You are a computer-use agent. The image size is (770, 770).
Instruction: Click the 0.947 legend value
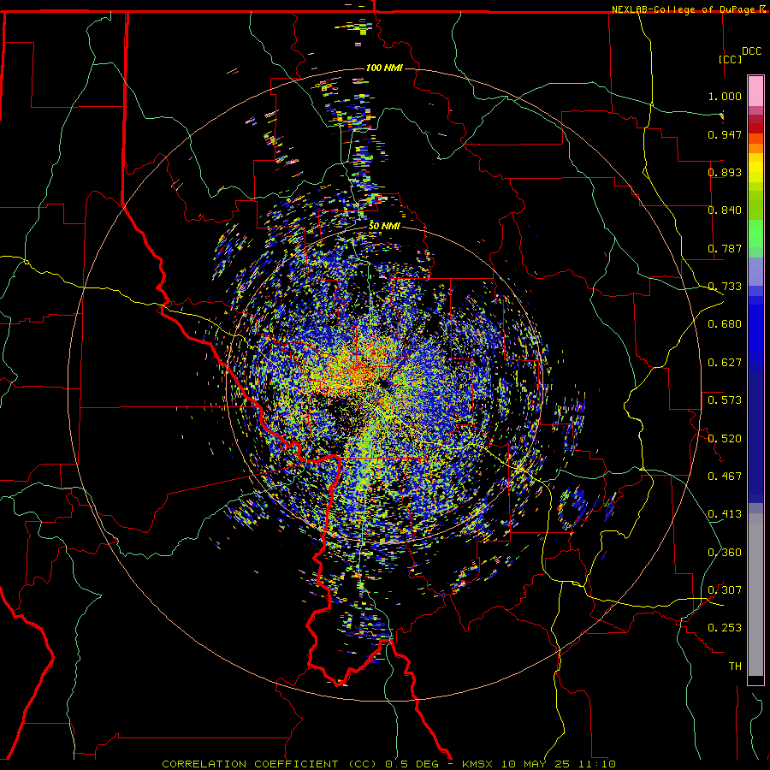pos(725,134)
